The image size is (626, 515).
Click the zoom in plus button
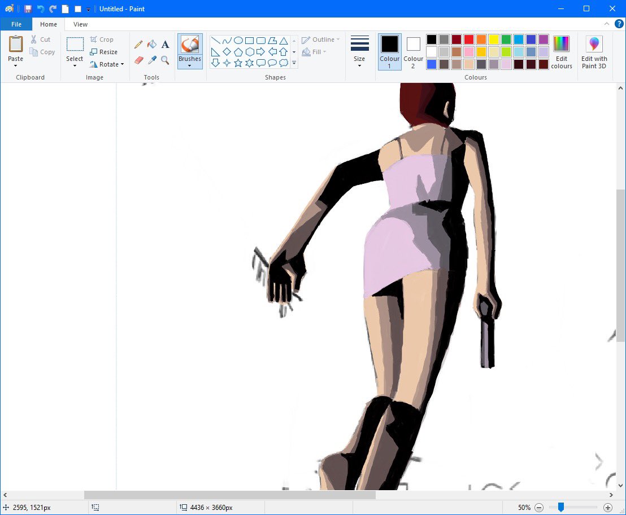click(x=607, y=508)
